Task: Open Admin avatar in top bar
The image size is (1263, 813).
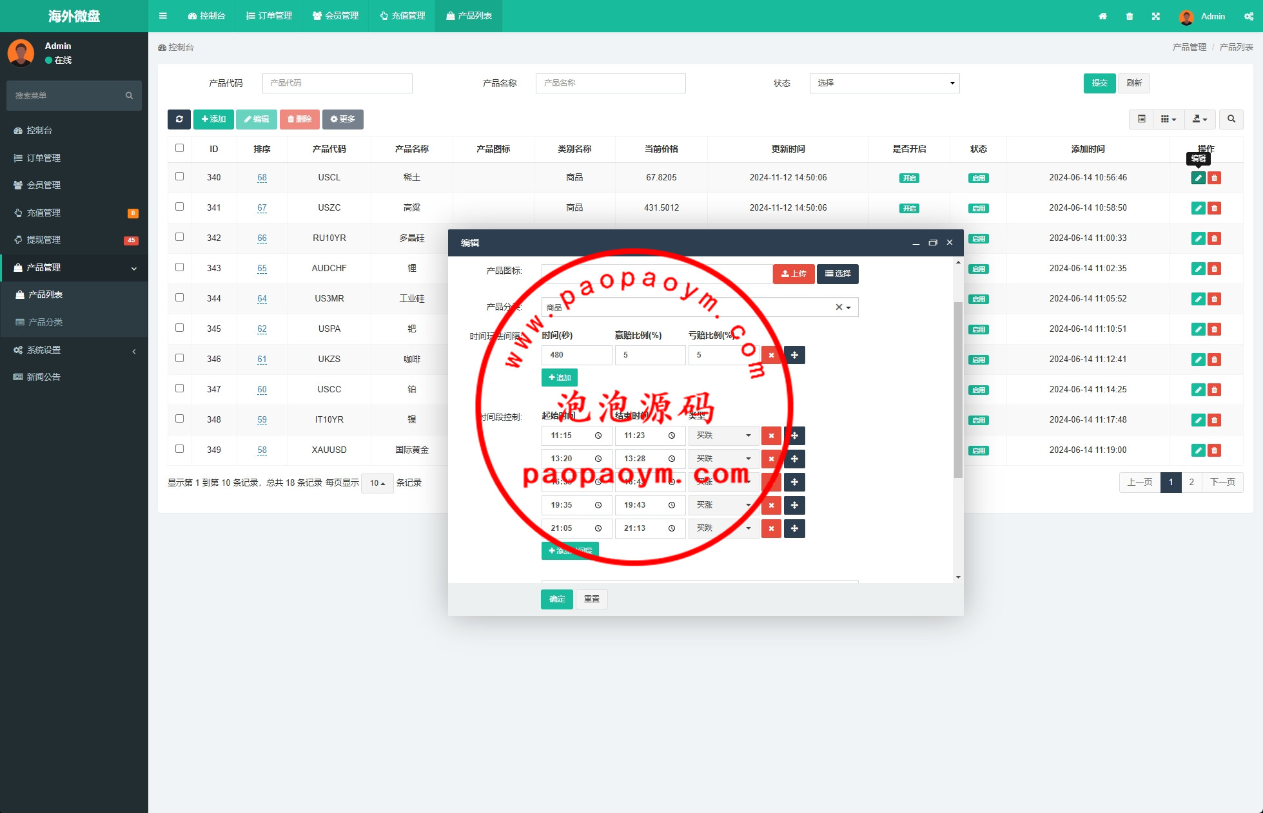Action: tap(1186, 17)
